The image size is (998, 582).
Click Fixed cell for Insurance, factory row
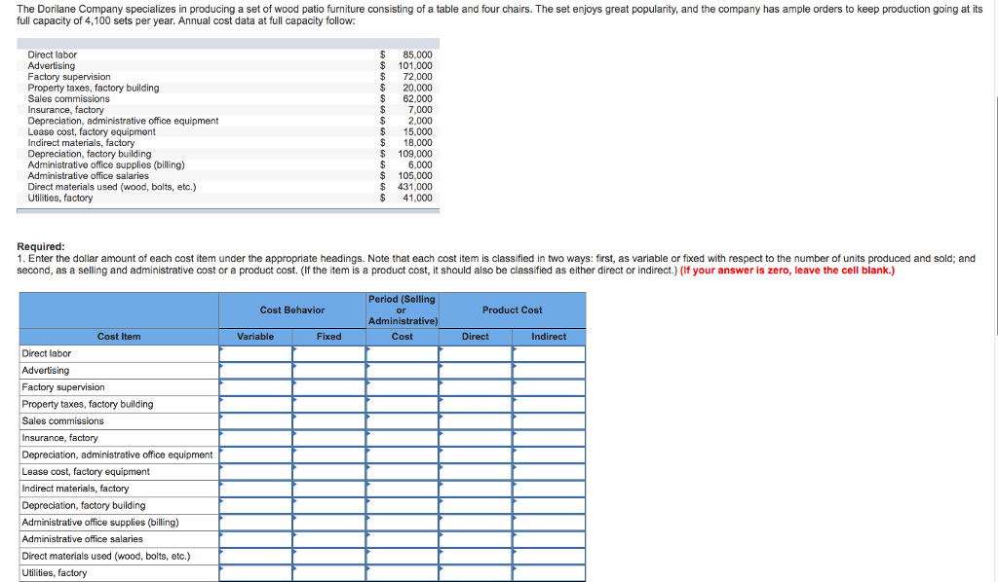[329, 438]
